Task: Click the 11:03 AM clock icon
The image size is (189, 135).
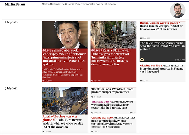Action: [x=141, y=38]
